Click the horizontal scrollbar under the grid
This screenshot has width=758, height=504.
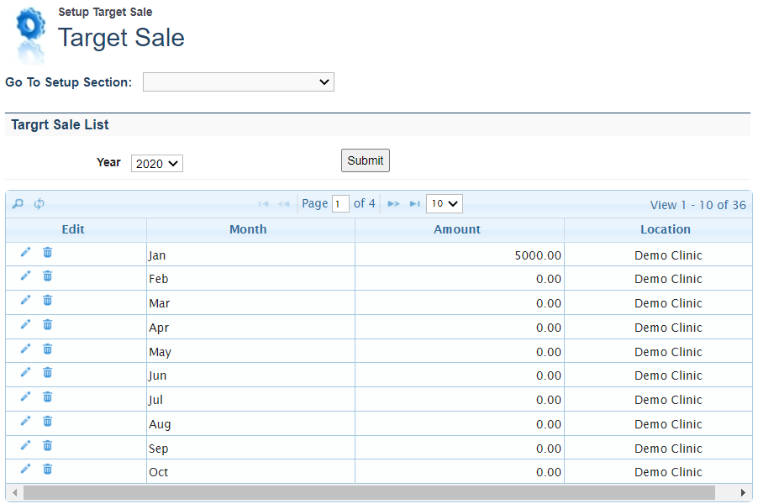click(x=368, y=492)
